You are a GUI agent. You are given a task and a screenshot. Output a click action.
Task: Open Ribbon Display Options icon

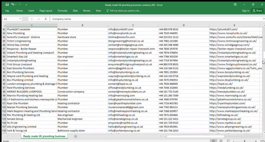point(235,5)
